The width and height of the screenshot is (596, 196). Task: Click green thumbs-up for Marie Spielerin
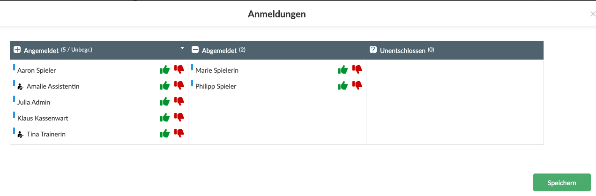(343, 70)
